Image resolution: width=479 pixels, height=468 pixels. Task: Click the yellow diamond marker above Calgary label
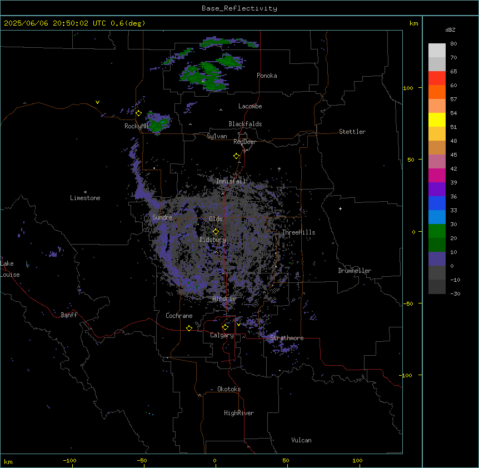tap(225, 327)
